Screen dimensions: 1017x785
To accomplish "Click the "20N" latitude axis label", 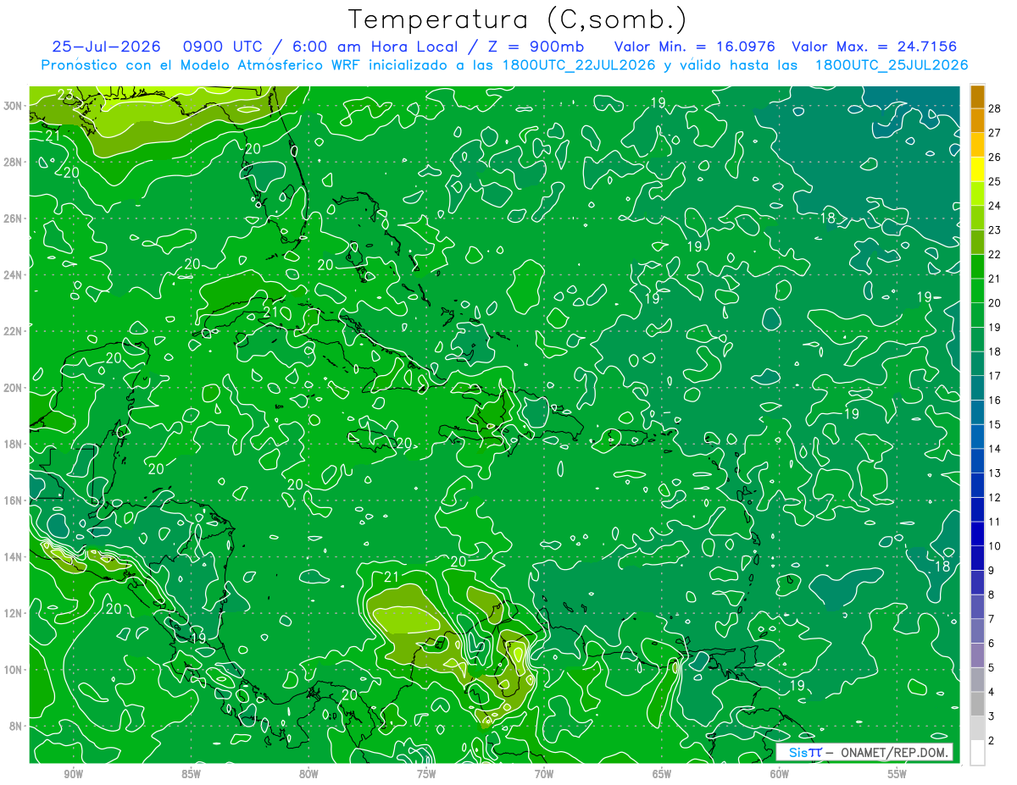I will point(14,388).
